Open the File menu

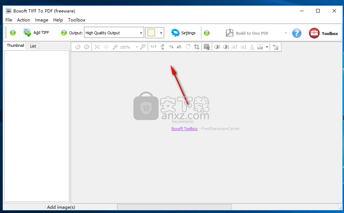click(x=9, y=20)
